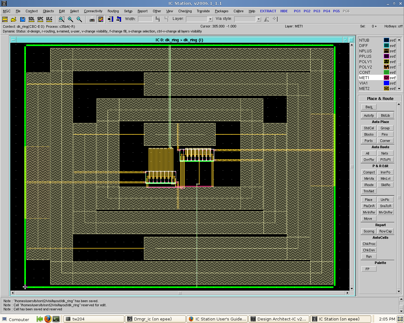Image resolution: width=404 pixels, height=323 pixels.
Task: Click the ULG toolbar icon
Action: [x=49, y=19]
